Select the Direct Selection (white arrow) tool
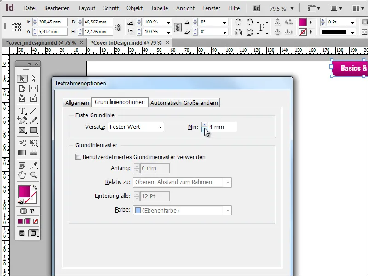Viewport: 368px width, 276px height. [x=34, y=78]
